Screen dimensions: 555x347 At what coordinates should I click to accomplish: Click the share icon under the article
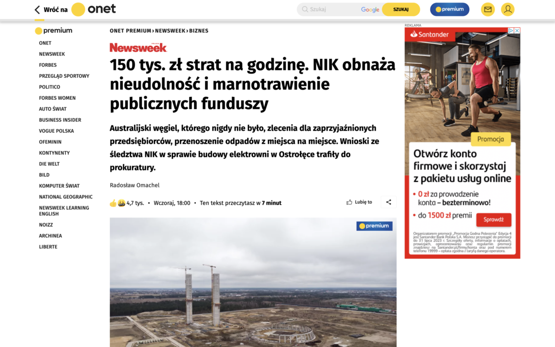pyautogui.click(x=388, y=202)
